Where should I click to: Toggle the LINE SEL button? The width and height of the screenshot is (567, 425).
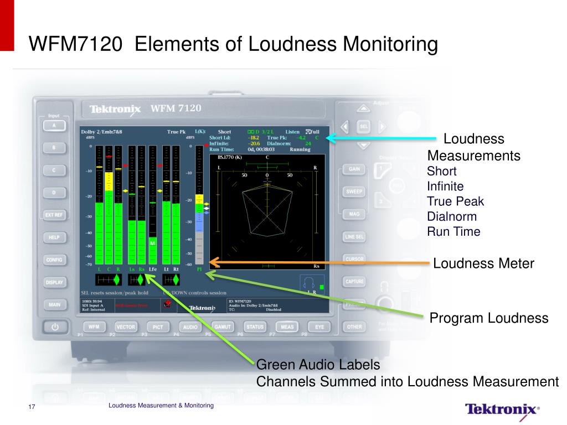[354, 237]
